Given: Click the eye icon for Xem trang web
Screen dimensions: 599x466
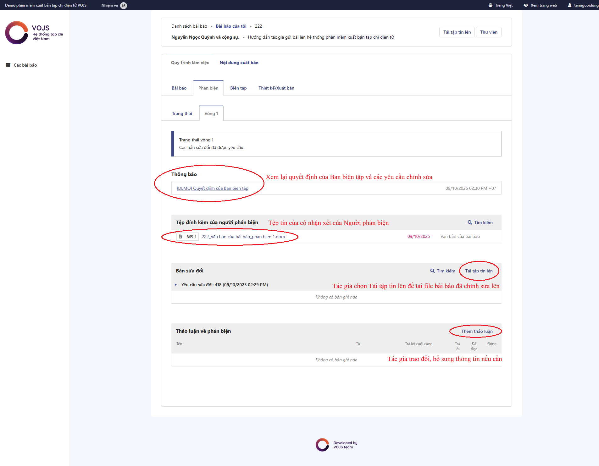Looking at the screenshot, I should 525,5.
